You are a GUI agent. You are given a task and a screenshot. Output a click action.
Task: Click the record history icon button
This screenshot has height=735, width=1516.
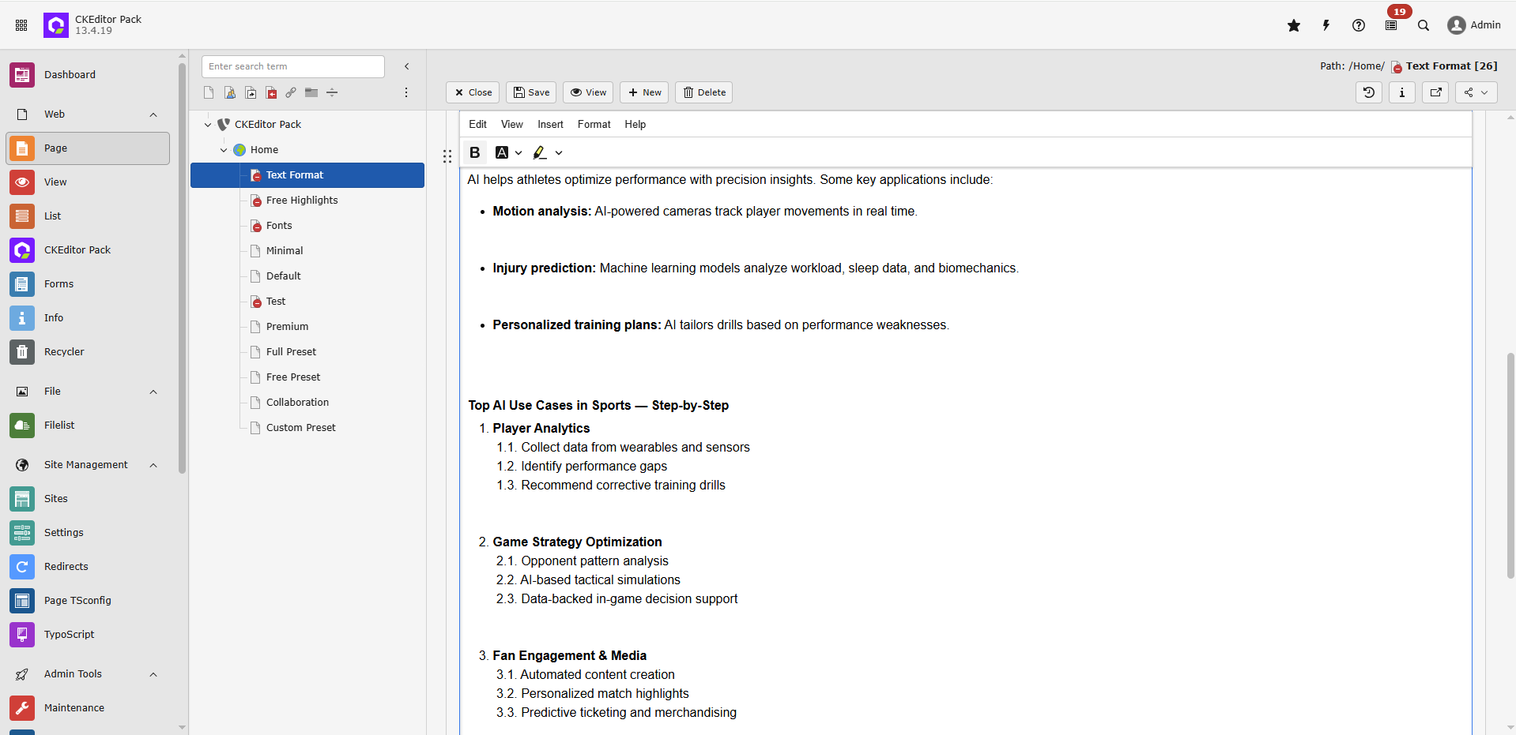tap(1369, 92)
